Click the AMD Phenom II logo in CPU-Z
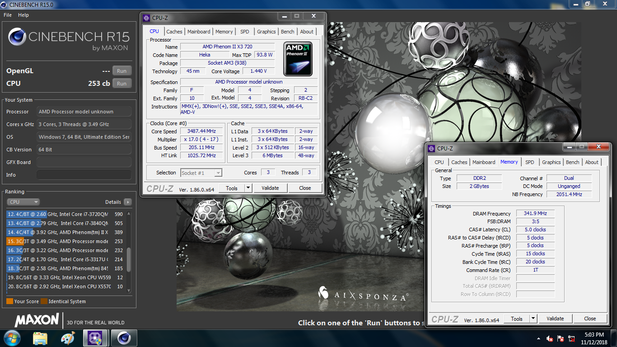Screen dimensions: 617x347 pos(298,59)
